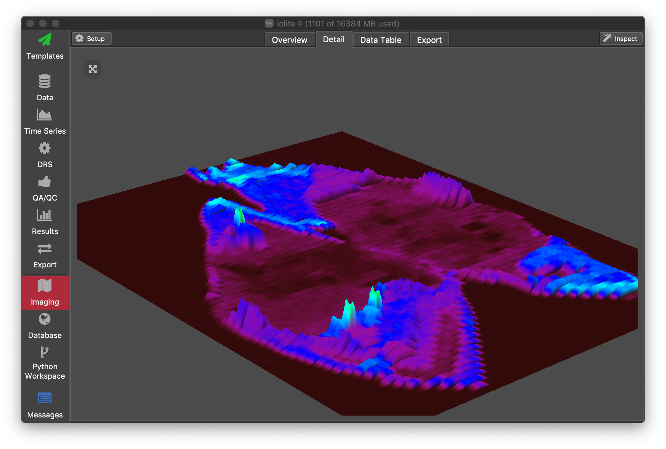Select the Detail tab
Viewport: 666px width, 449px height.
pyautogui.click(x=334, y=39)
